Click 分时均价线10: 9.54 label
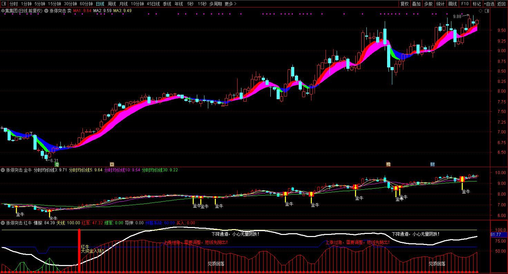 coord(122,170)
